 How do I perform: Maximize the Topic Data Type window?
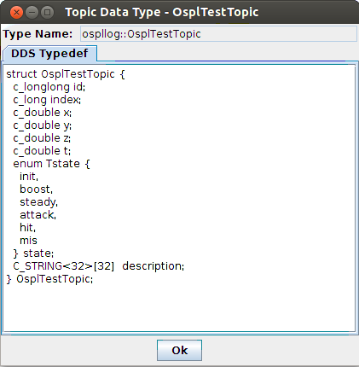coord(47,13)
